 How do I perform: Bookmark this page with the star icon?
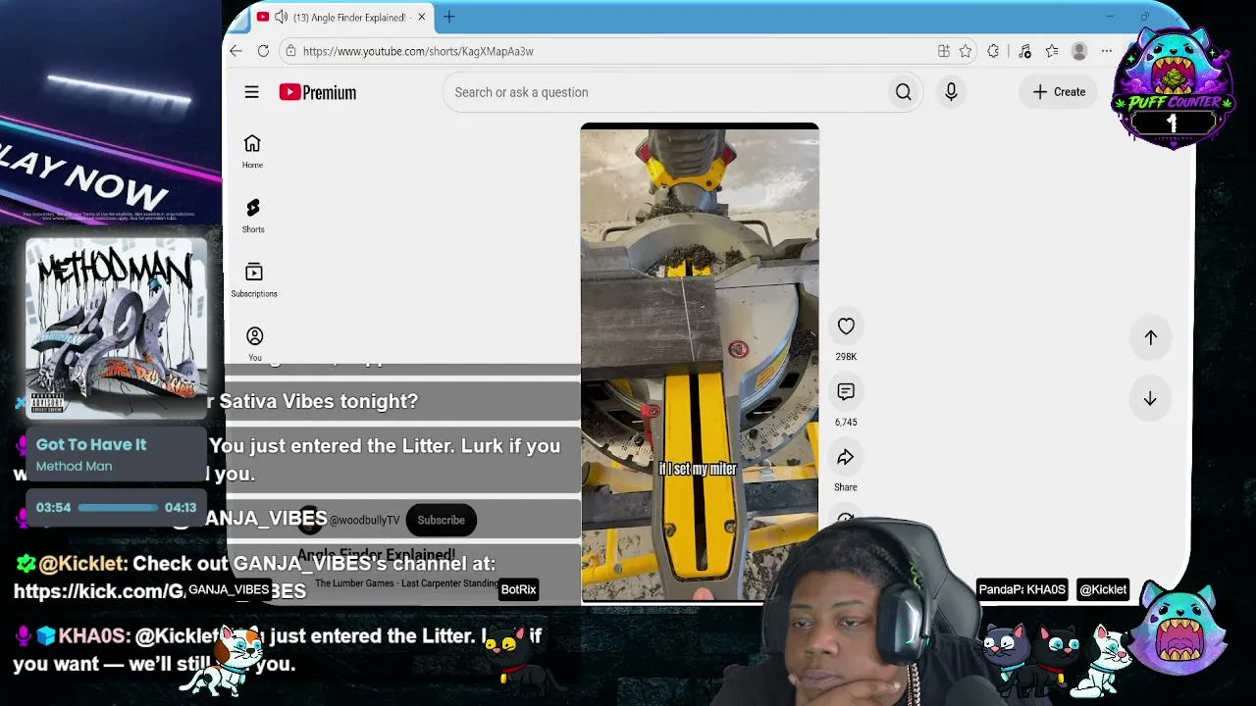click(x=966, y=51)
